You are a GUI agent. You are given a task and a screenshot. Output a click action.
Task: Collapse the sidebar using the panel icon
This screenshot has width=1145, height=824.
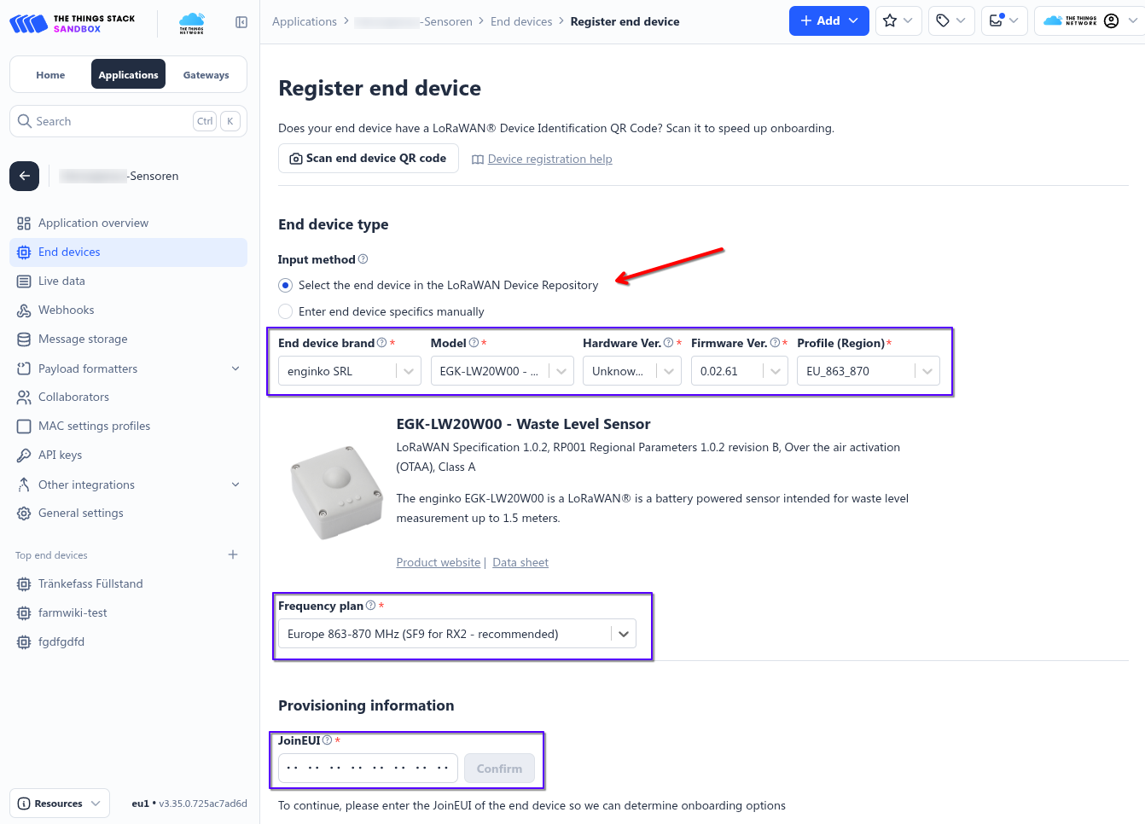click(x=241, y=22)
